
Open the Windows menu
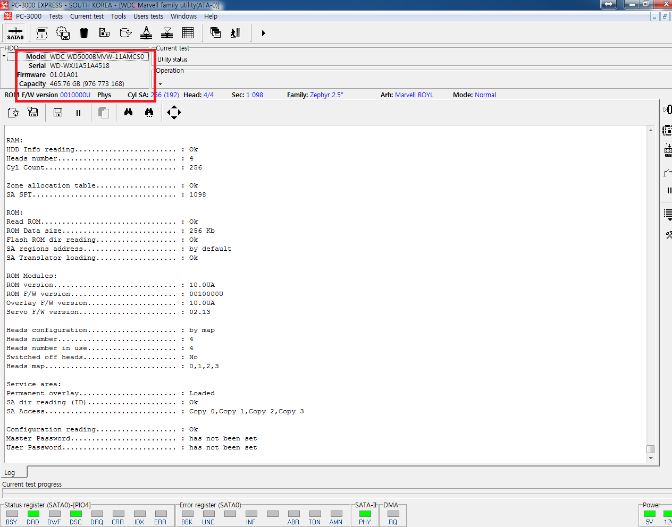[183, 16]
